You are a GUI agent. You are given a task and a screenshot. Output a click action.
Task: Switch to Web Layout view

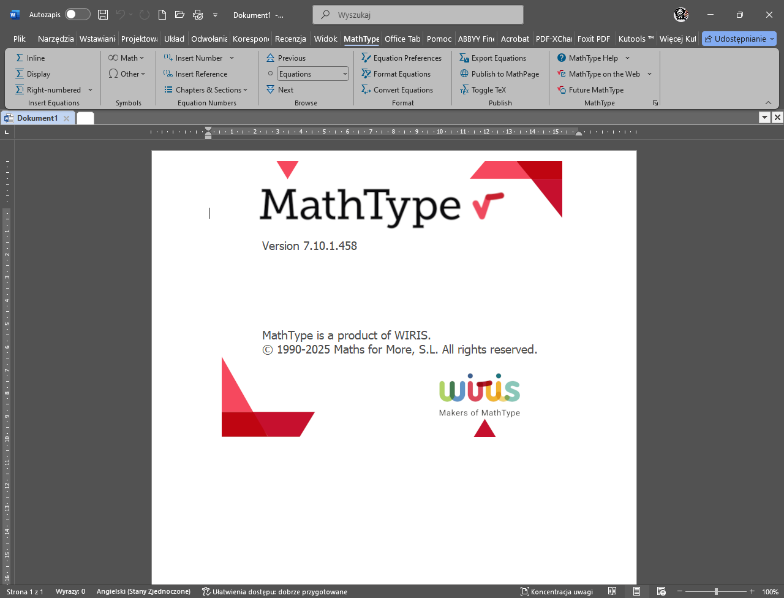(x=661, y=591)
